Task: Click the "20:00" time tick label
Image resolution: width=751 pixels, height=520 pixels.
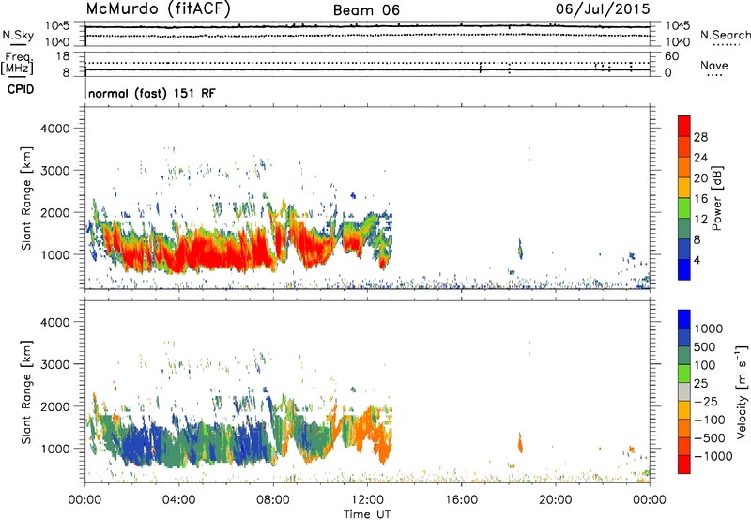Action: 555,500
